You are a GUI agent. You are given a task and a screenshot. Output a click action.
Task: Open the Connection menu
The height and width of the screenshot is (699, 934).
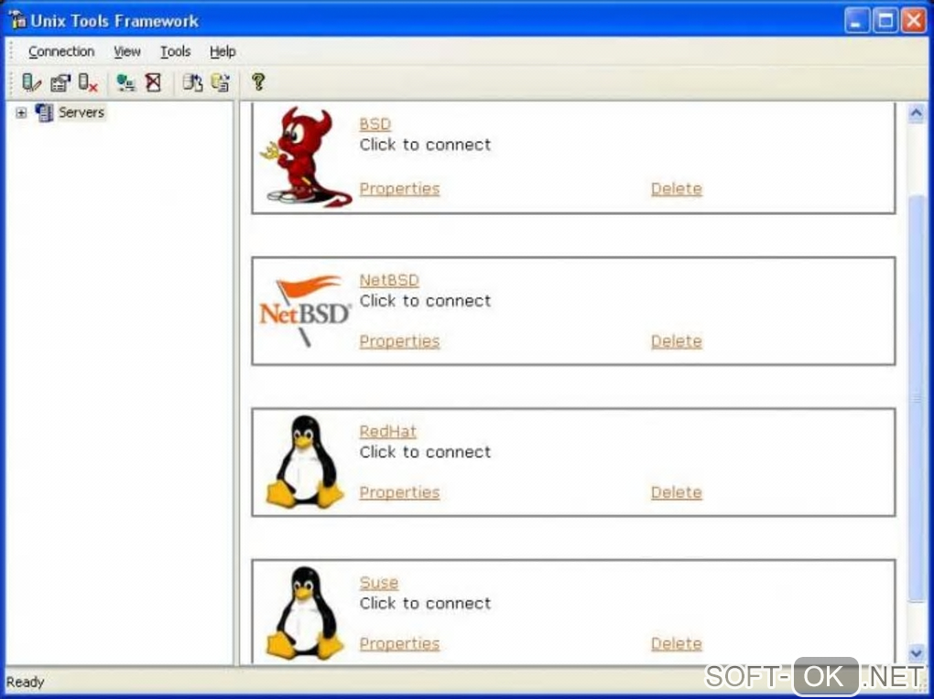click(61, 52)
